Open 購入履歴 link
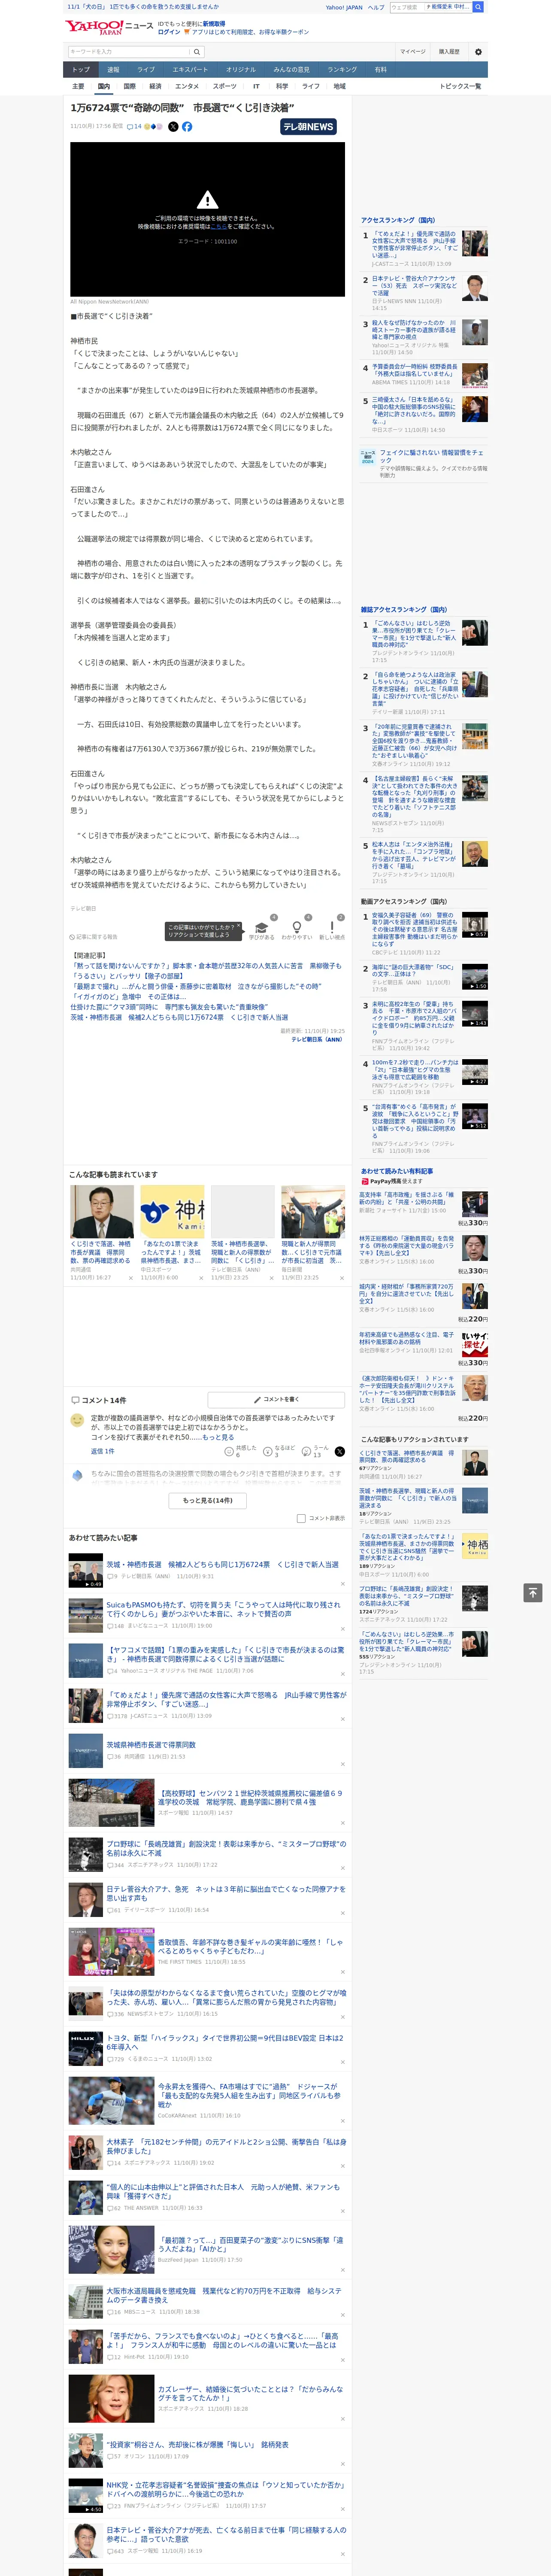This screenshot has height=2576, width=551. coord(449,52)
